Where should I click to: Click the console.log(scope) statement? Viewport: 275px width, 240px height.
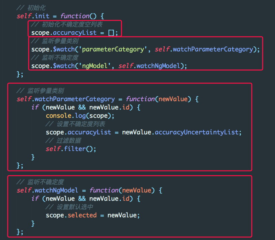pyautogui.click(x=80, y=116)
